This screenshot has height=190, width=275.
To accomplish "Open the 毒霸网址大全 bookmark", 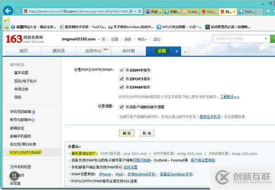I will [34, 27].
